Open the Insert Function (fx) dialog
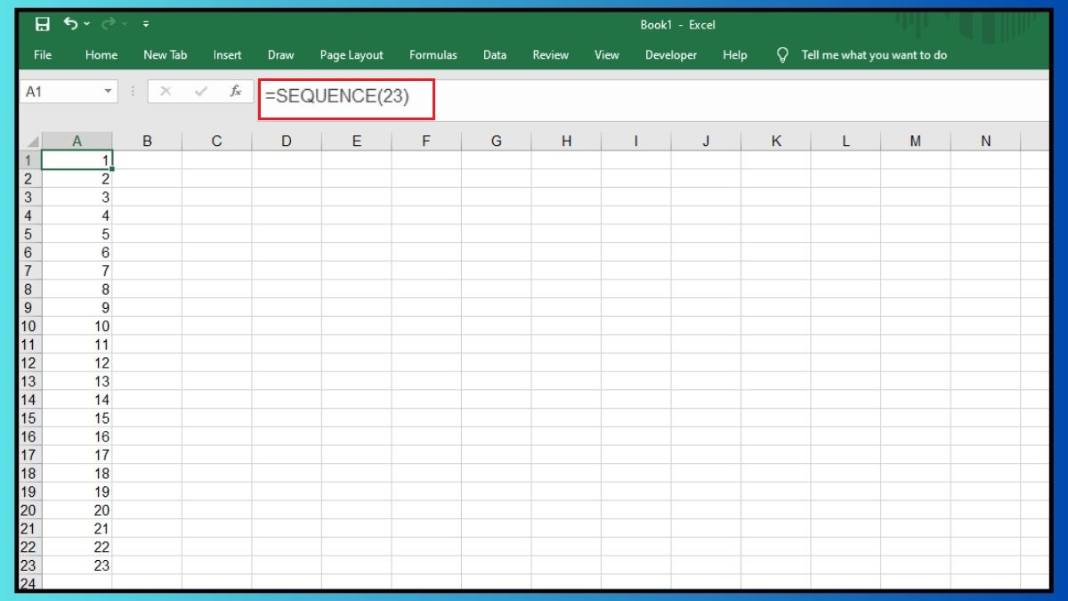The width and height of the screenshot is (1068, 601). [x=235, y=91]
